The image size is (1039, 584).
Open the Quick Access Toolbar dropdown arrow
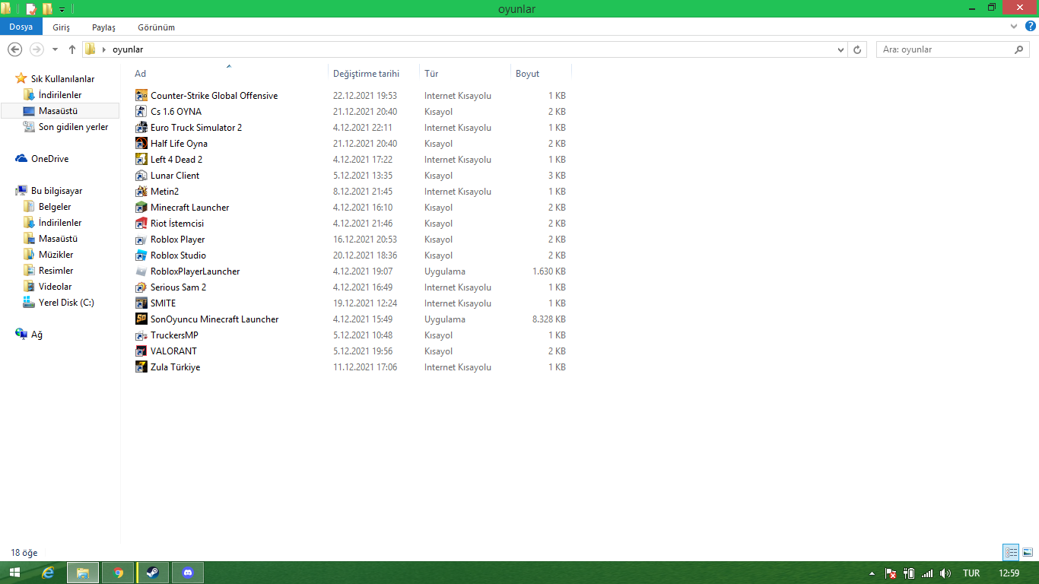tap(62, 9)
